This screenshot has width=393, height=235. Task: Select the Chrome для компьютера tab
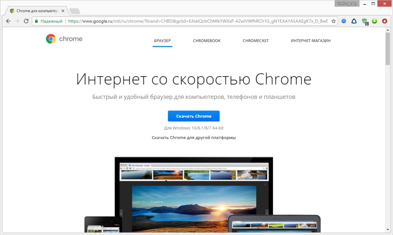click(37, 11)
